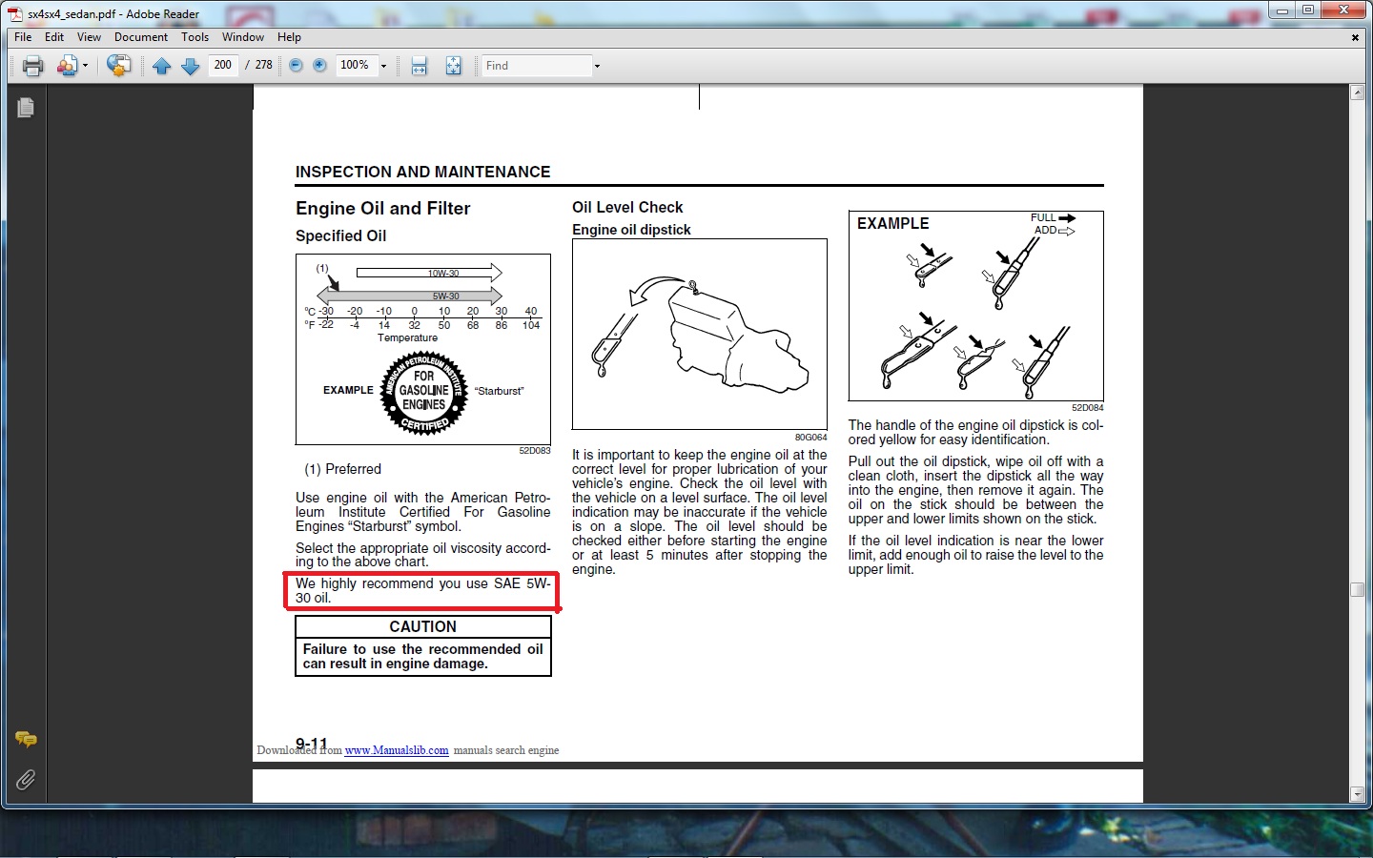Open the Attachments paperclip panel
Viewport: 1373px width, 858px height.
[26, 781]
